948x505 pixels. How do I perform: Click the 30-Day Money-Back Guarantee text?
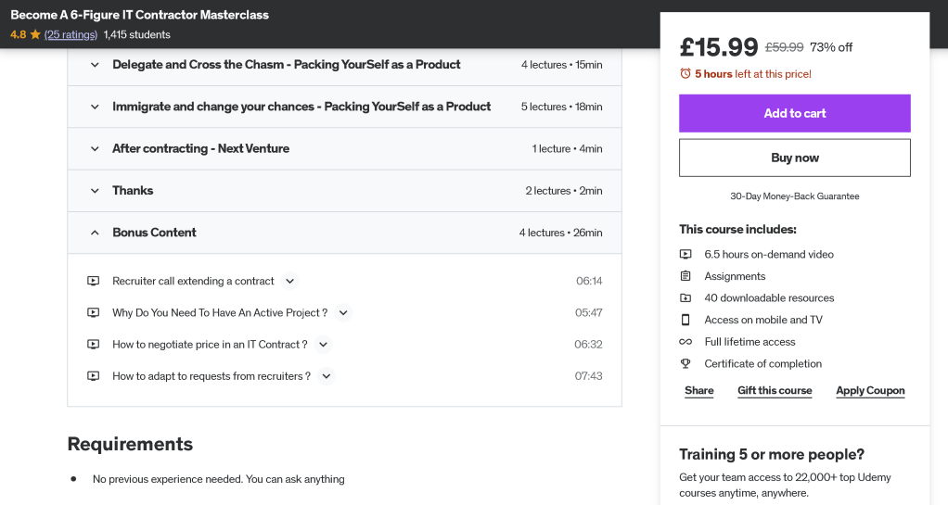click(x=794, y=196)
